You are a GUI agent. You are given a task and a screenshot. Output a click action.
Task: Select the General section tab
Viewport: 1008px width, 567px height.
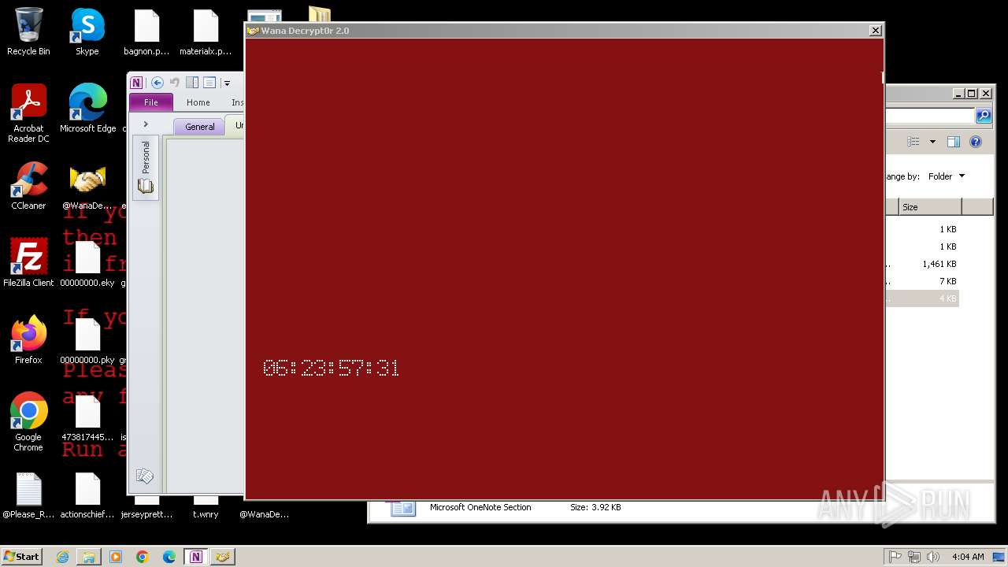coord(199,127)
